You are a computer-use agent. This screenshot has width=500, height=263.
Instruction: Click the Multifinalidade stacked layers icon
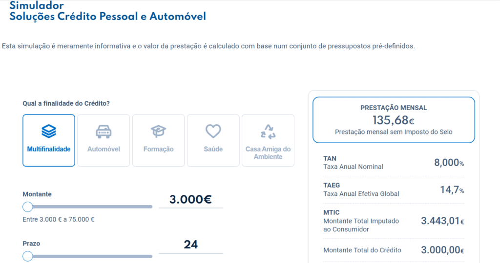click(x=49, y=131)
